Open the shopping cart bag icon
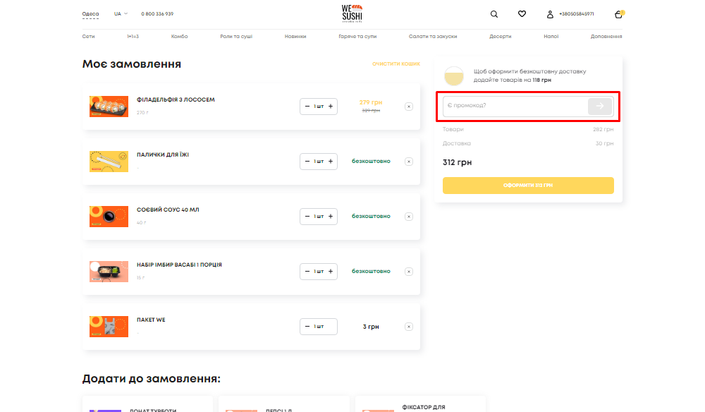 pos(618,14)
